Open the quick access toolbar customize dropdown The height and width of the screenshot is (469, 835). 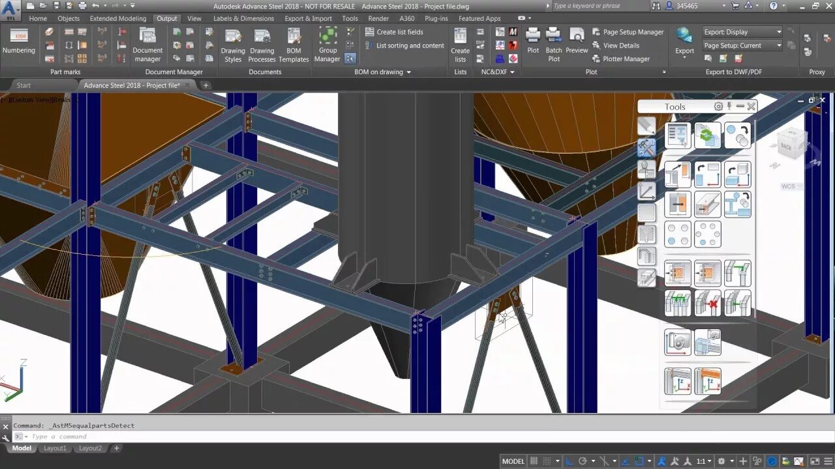(132, 6)
